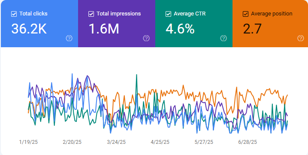Click the Average position label
The height and width of the screenshot is (155, 308).
pyautogui.click(x=272, y=14)
